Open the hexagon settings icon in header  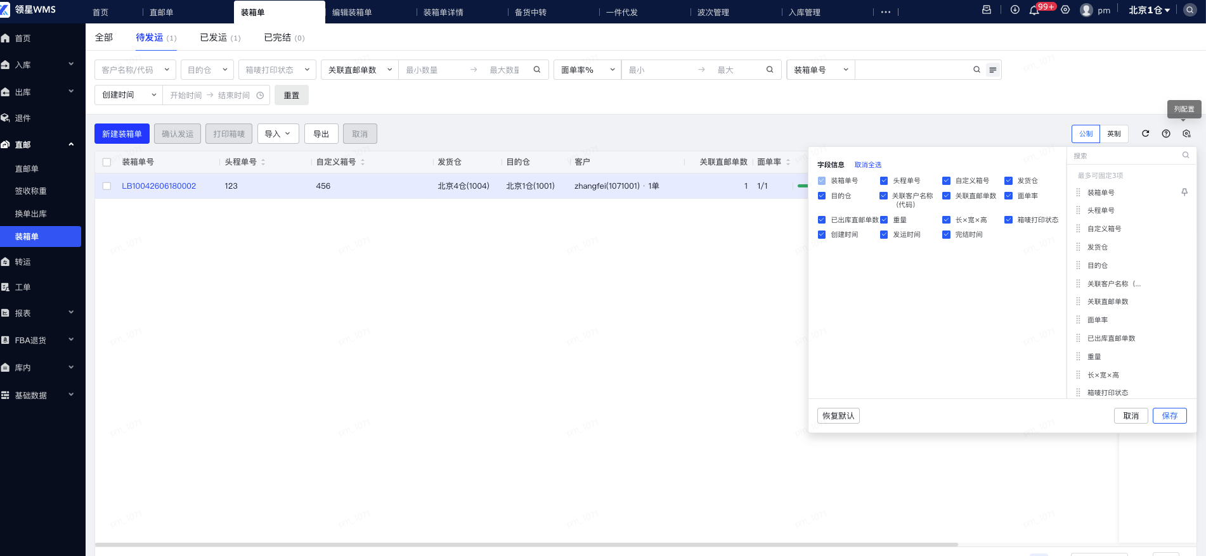(x=1065, y=10)
